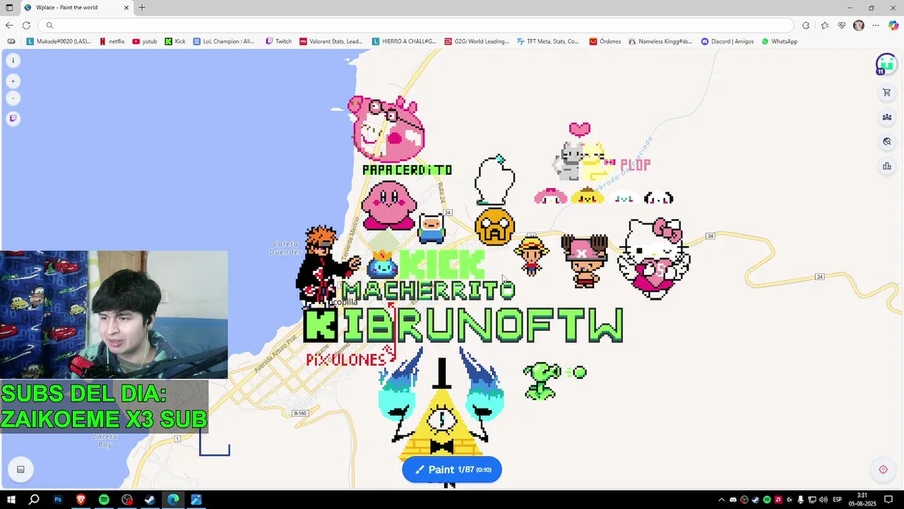Open the clock showing 3:31
The width and height of the screenshot is (904, 509).
(862, 500)
